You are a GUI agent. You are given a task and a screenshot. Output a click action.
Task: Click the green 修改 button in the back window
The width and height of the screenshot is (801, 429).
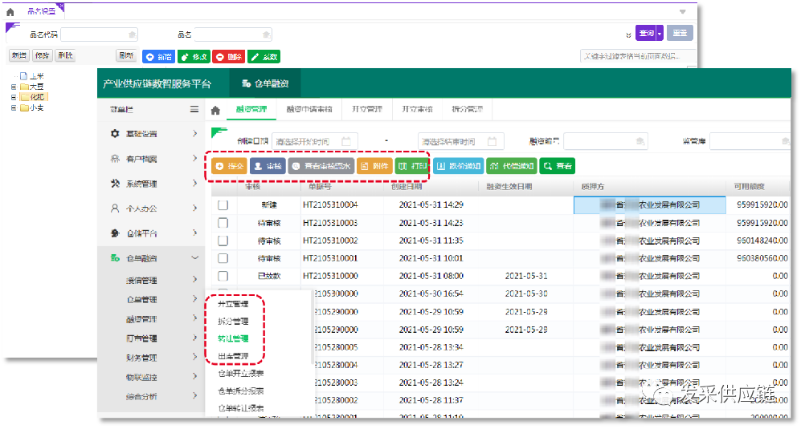point(194,57)
